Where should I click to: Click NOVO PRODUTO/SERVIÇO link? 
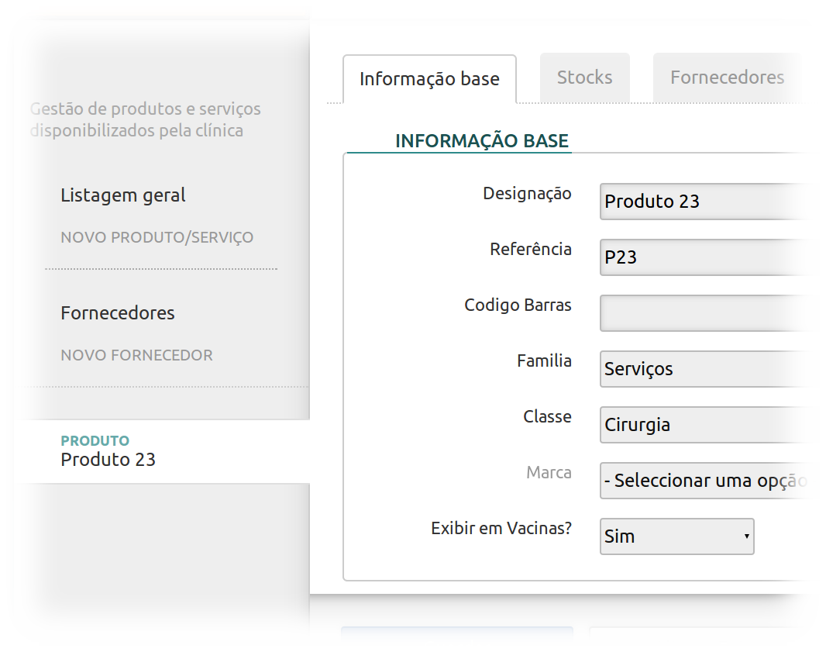click(x=157, y=237)
